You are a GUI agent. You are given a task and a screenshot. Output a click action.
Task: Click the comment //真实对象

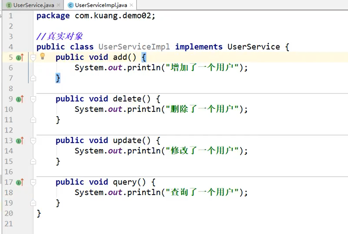(60, 36)
